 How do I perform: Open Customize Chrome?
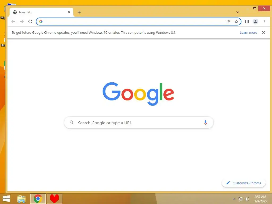[x=244, y=183]
